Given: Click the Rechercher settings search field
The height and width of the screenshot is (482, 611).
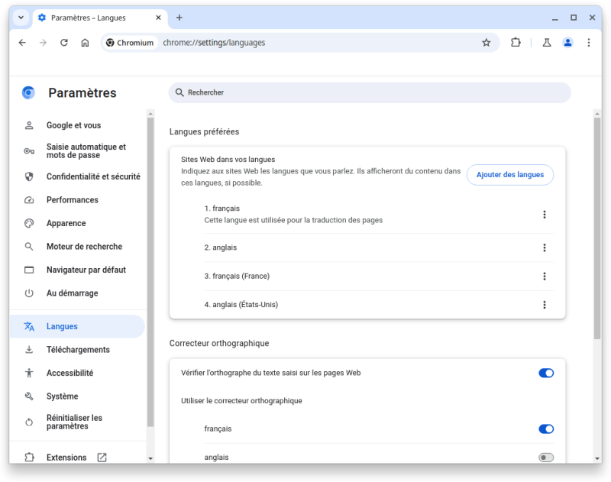Looking at the screenshot, I should coord(370,92).
